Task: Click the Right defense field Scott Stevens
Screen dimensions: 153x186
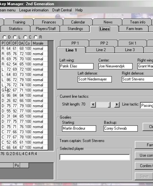Action: click(137, 79)
